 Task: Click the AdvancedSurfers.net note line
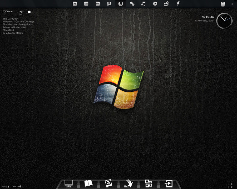(x=14, y=27)
